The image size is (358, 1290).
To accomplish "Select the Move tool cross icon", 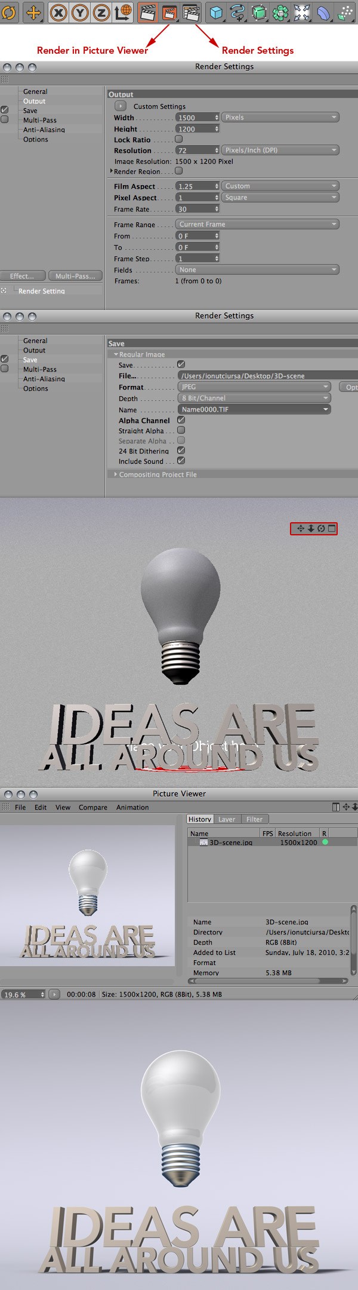I will pos(33,13).
